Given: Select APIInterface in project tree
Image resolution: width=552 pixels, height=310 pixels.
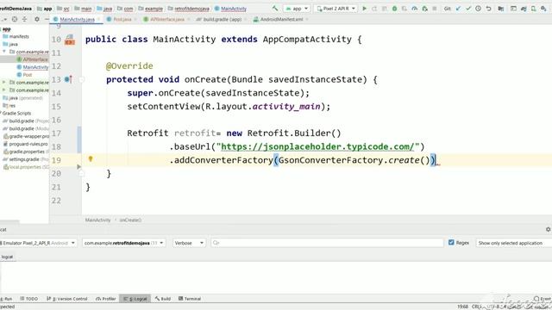Looking at the screenshot, I should coord(35,59).
